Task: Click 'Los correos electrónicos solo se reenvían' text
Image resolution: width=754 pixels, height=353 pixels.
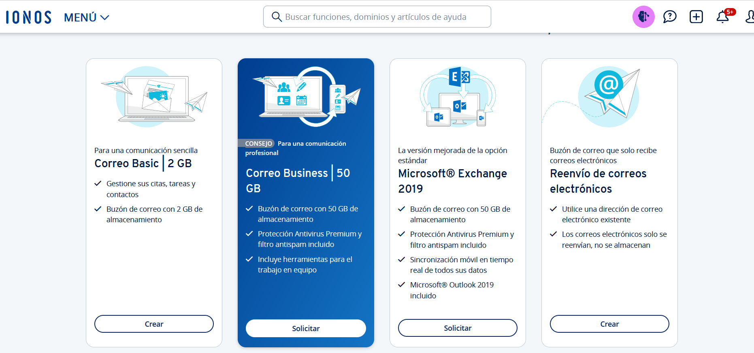Action: 614,239
